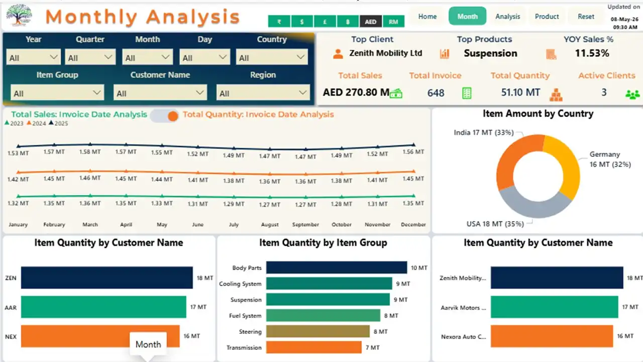Switch currency to Indian Rupee

279,22
